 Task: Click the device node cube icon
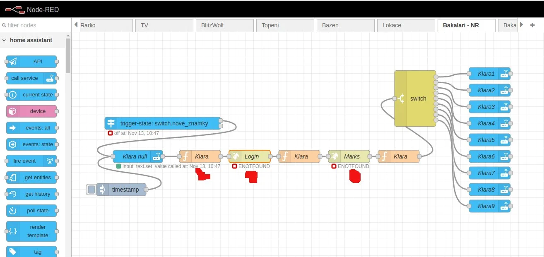13,111
